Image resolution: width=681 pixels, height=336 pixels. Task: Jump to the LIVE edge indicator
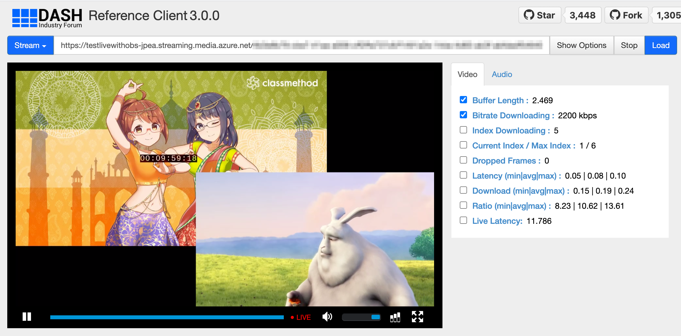[x=301, y=317]
